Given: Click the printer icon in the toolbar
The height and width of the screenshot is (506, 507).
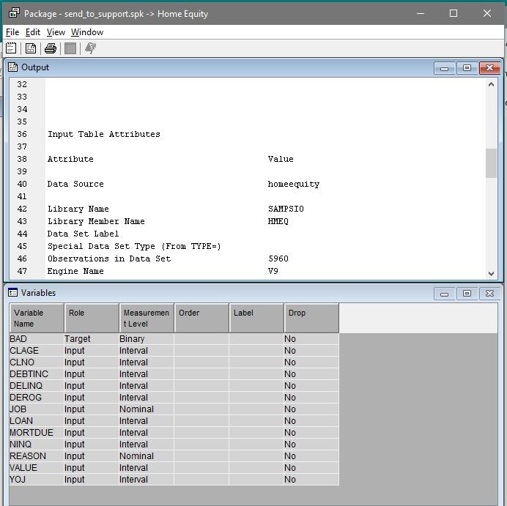Looking at the screenshot, I should 51,48.
